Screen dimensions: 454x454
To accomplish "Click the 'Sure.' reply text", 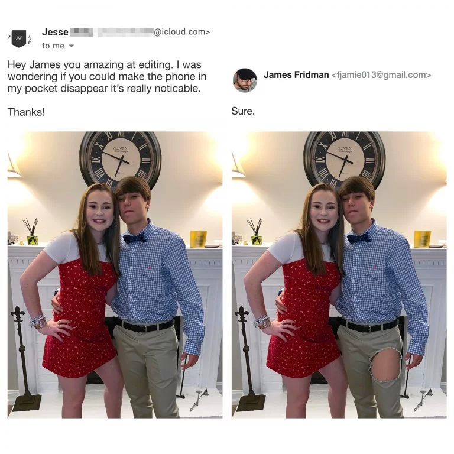I will click(243, 111).
